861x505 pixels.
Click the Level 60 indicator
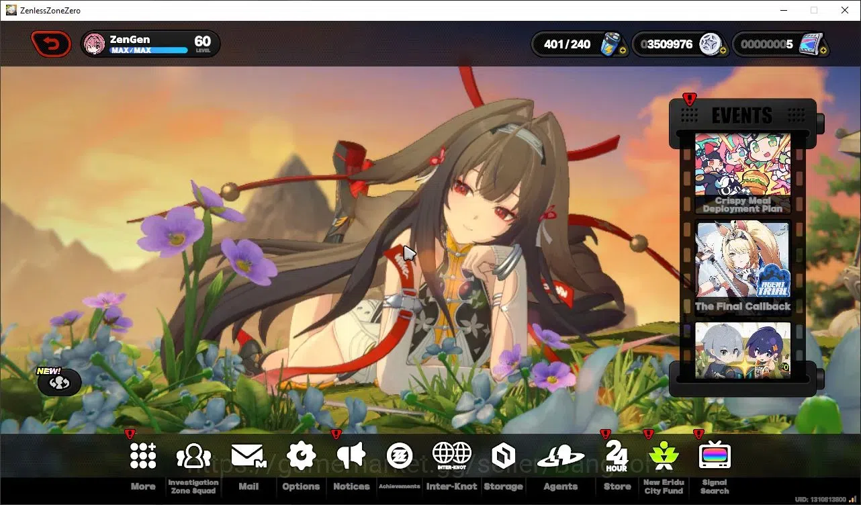coord(203,44)
